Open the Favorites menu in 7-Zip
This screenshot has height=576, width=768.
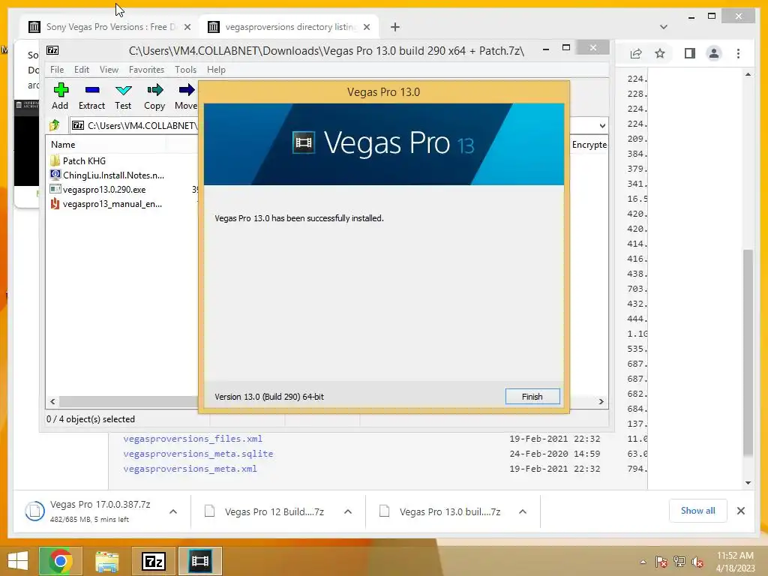tap(146, 70)
